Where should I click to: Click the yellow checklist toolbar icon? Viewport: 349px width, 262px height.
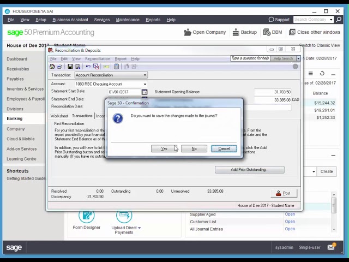pos(106,67)
